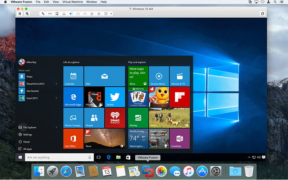Open the News tile
Viewport: 288px width, 180px height.
(x=169, y=118)
